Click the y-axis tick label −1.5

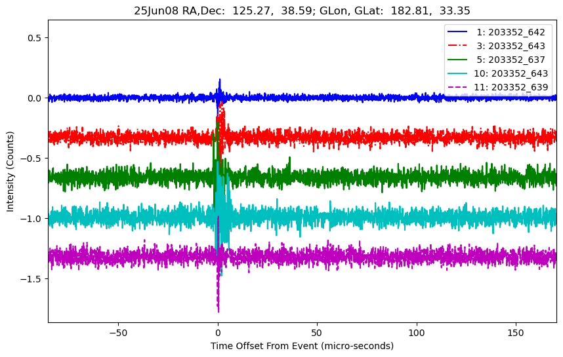31,278
